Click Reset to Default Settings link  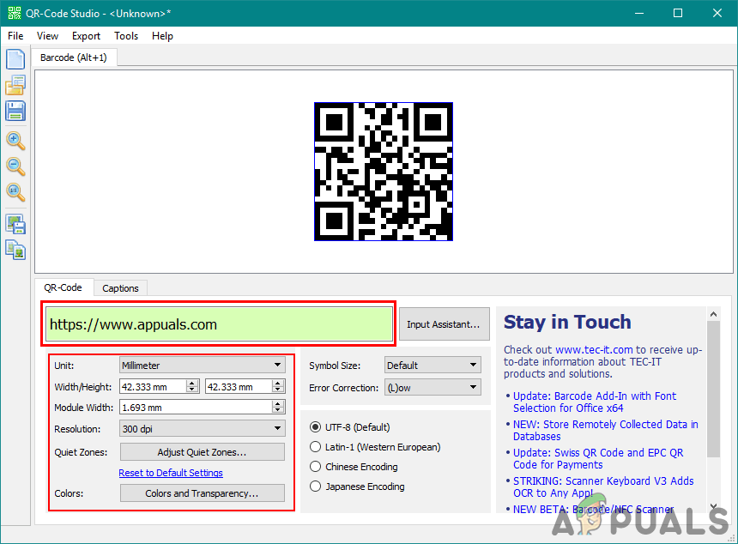tap(171, 473)
